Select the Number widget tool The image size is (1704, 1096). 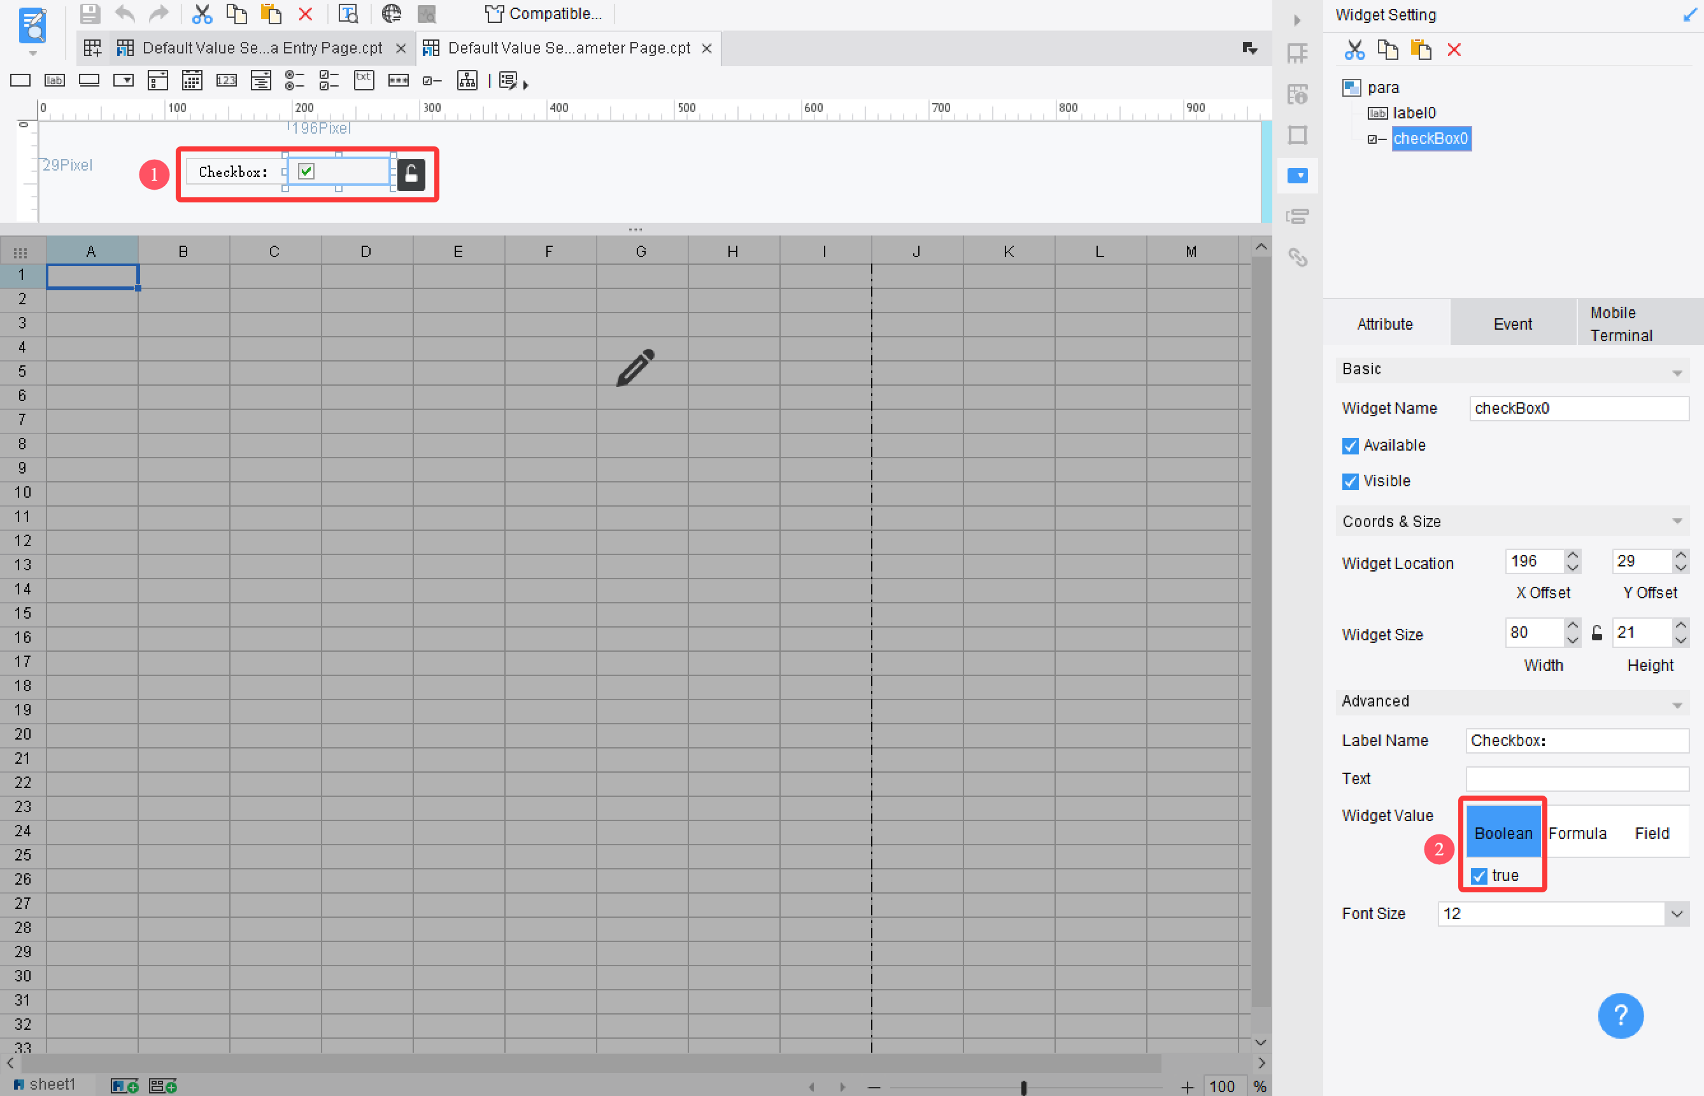click(227, 80)
